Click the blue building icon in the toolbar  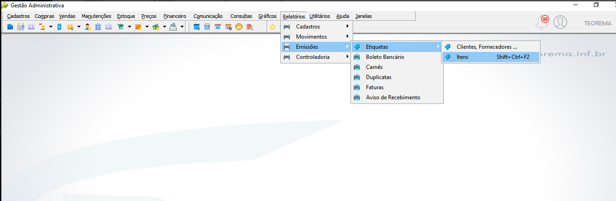pos(10,27)
